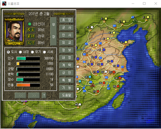Screen dimensions: 161x129
Task: Go to previous city with << button
Action: tap(21, 95)
